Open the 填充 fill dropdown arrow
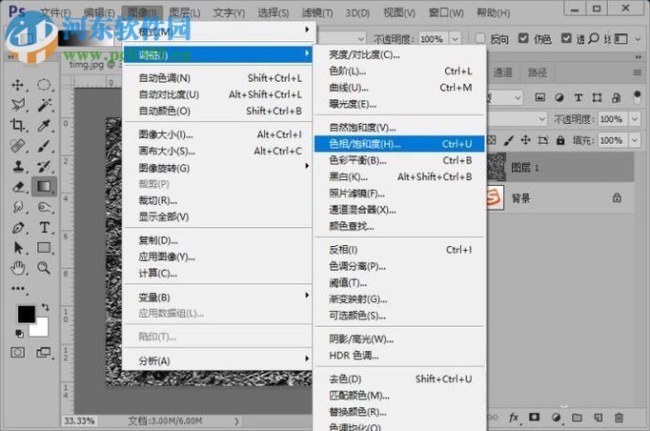The image size is (650, 431). [x=635, y=140]
